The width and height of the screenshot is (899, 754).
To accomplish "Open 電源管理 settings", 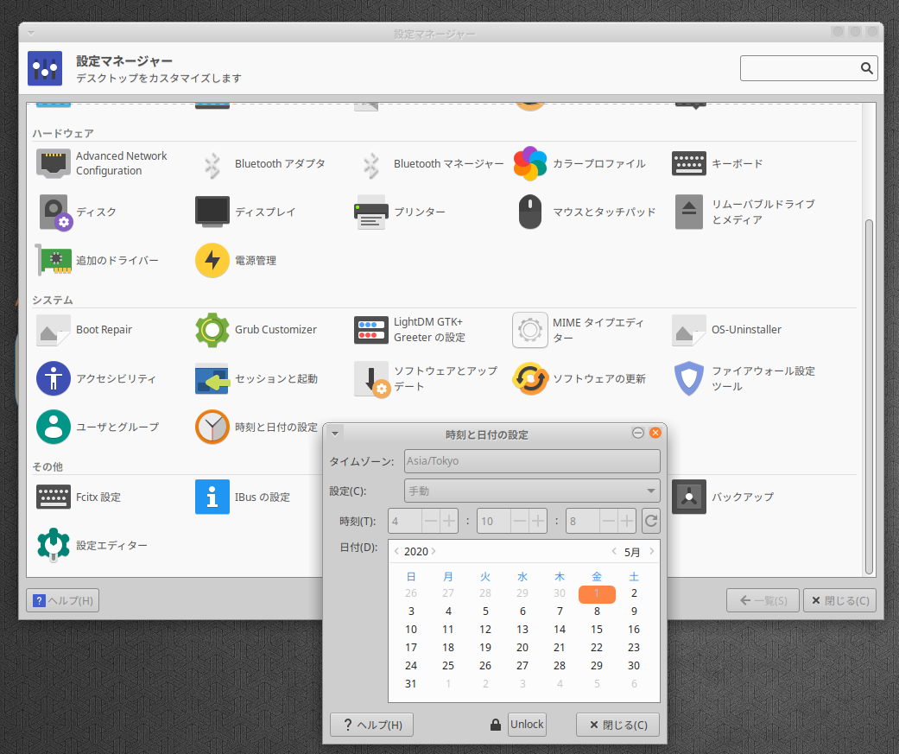I will [237, 260].
